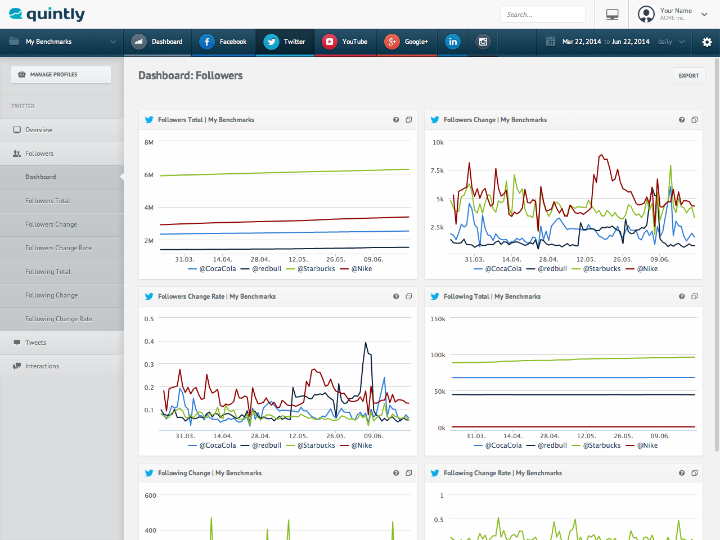The width and height of the screenshot is (720, 540).
Task: Open the daily interval dropdown
Action: [x=671, y=42]
